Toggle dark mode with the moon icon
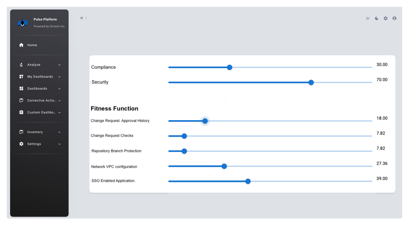 pos(377,18)
